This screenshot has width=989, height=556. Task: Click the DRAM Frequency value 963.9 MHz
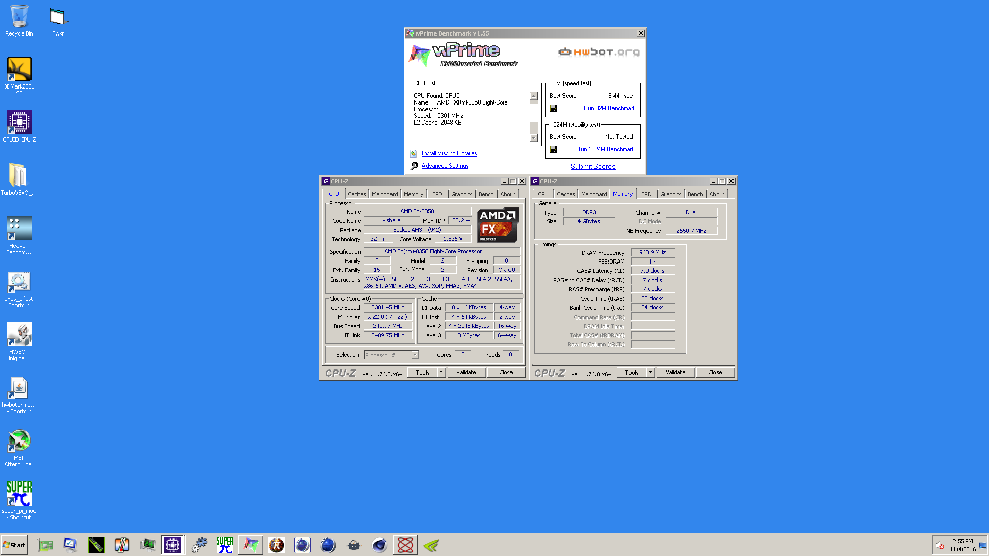coord(653,252)
